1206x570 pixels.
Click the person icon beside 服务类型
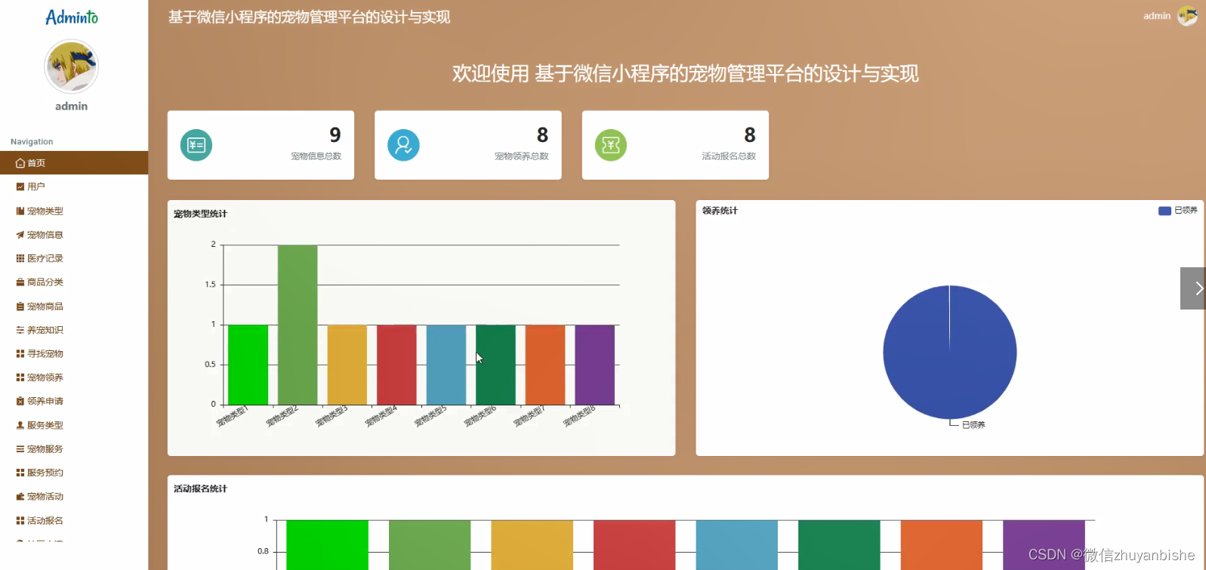pos(20,425)
